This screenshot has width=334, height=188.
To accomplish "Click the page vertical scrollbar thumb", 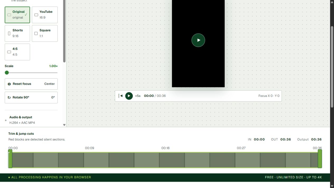I will (x=332, y=67).
